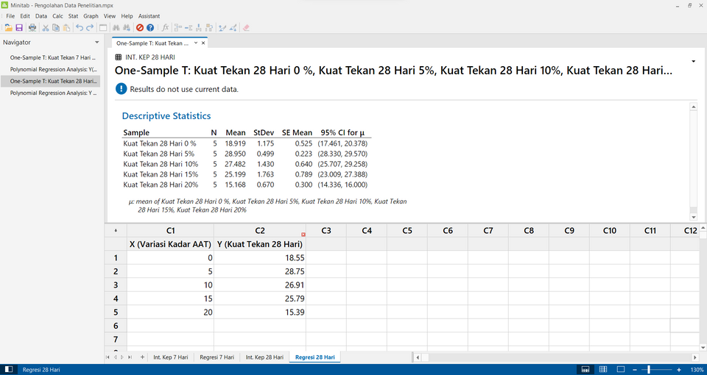
Task: Open the Data menu
Action: pyautogui.click(x=41, y=15)
